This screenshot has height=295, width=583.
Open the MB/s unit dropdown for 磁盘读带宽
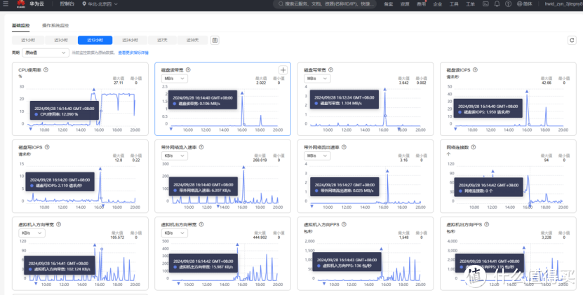pyautogui.click(x=172, y=78)
